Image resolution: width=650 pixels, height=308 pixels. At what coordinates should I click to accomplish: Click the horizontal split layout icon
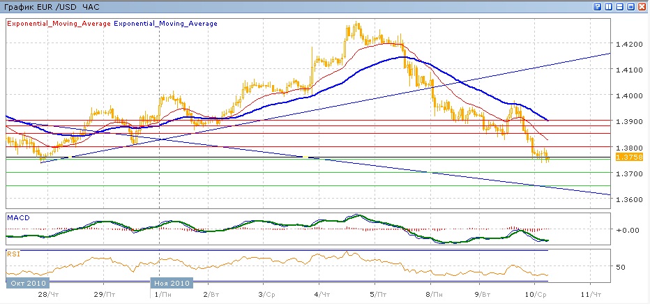tap(620, 6)
